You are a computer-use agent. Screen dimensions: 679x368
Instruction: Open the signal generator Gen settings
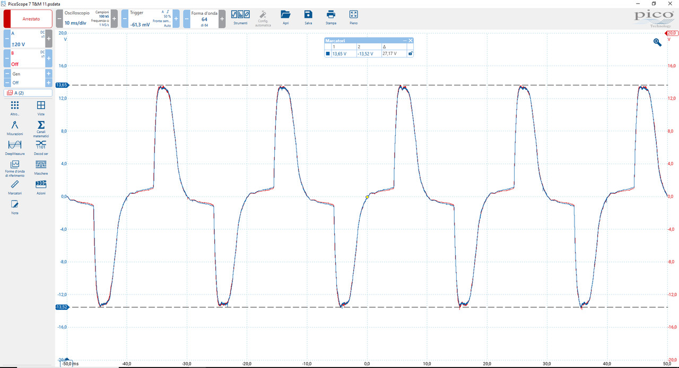[28, 74]
